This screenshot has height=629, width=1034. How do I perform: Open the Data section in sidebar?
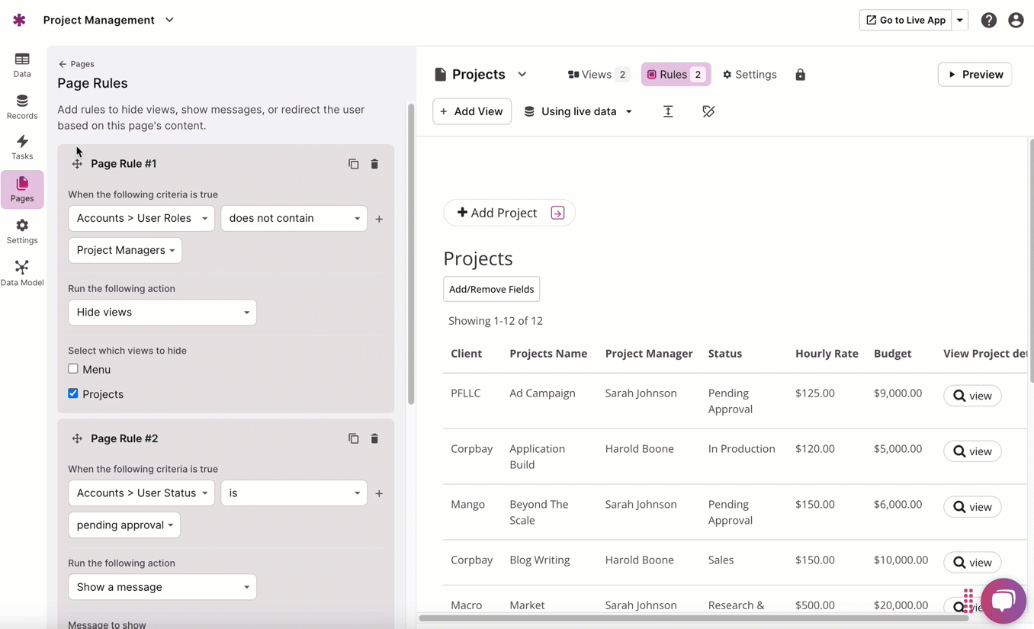pyautogui.click(x=22, y=65)
